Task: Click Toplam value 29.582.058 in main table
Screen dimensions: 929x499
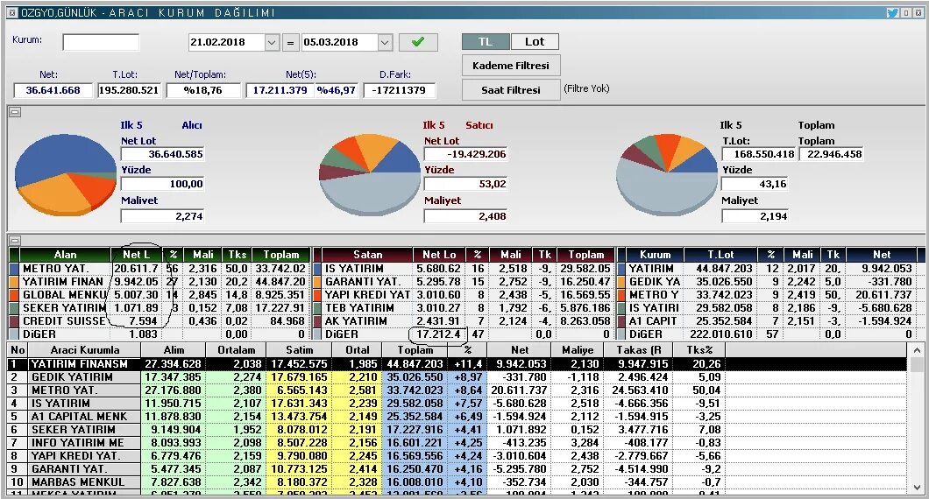Action: (415, 403)
